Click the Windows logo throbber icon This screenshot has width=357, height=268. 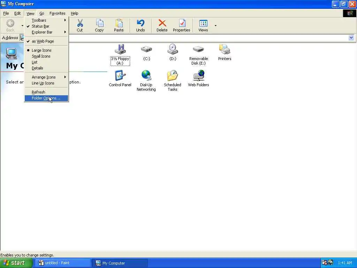[350, 13]
